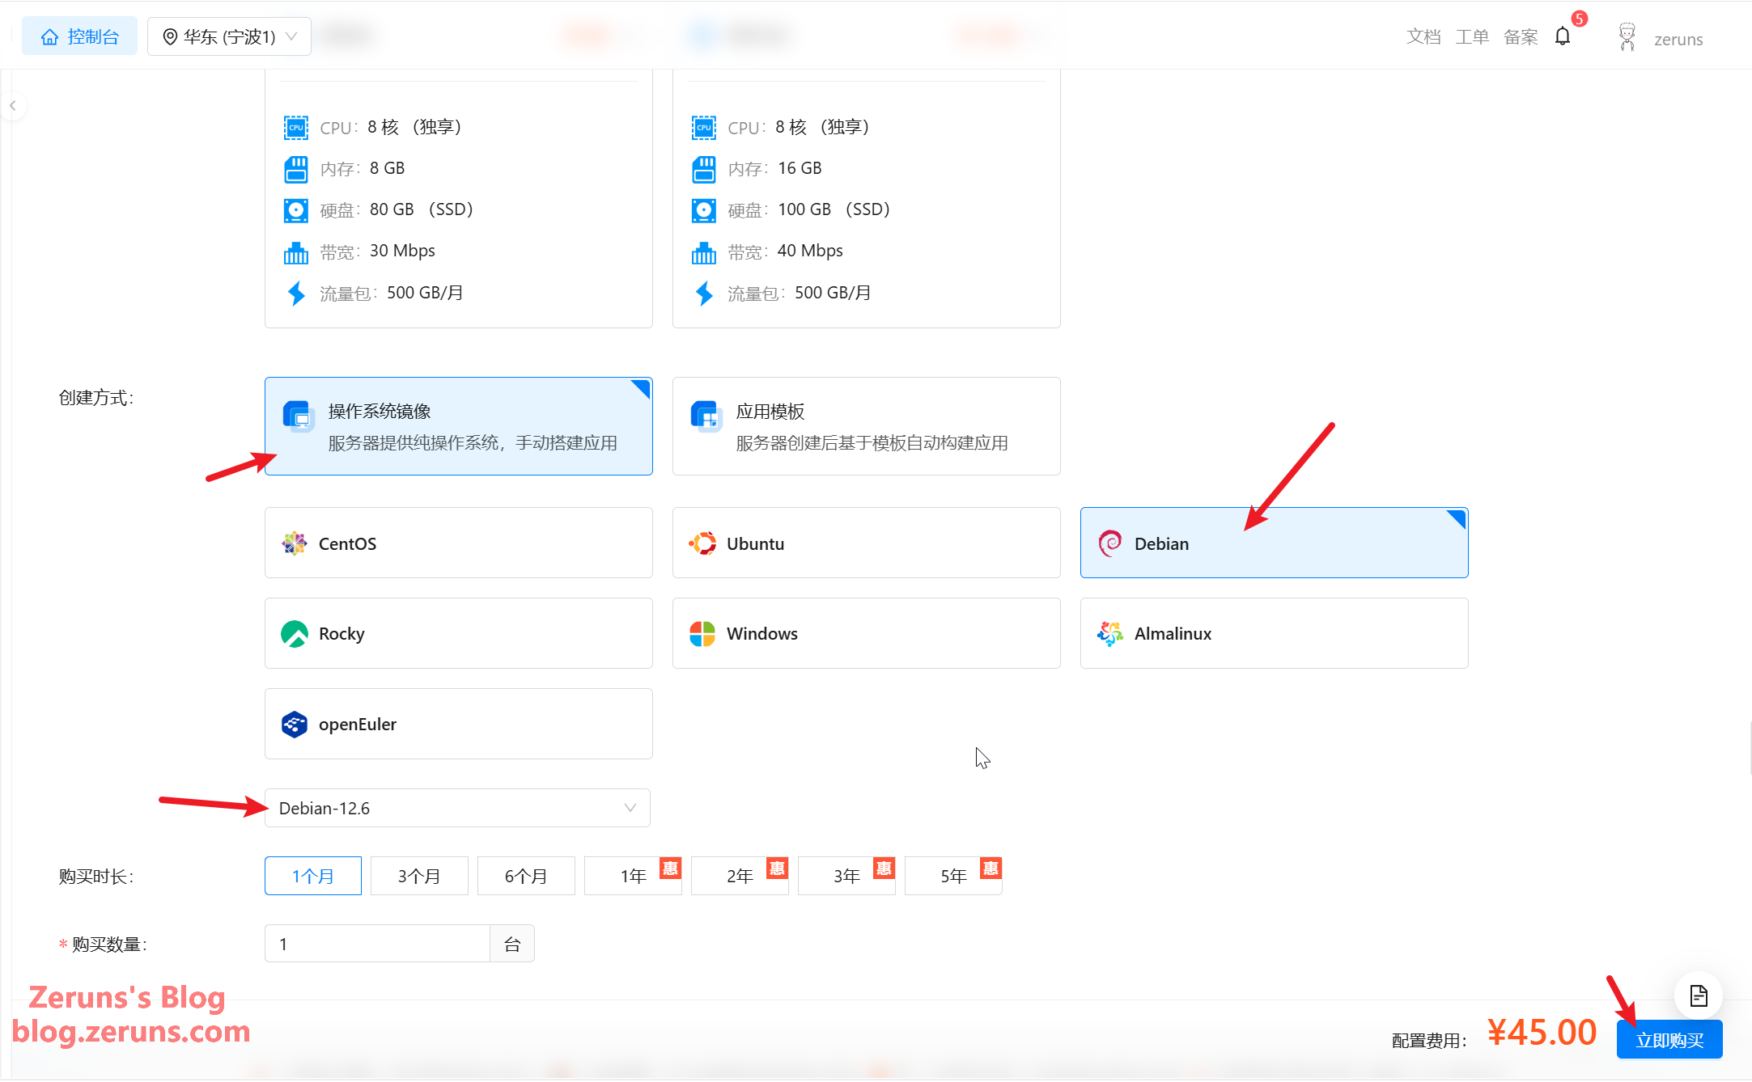The image size is (1752, 1082).
Task: Click the openEuler logo icon
Action: (x=295, y=724)
